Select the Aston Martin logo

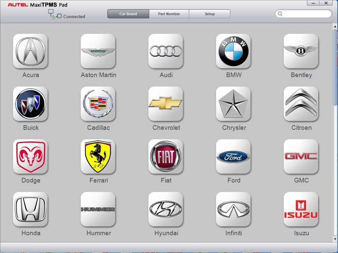pyautogui.click(x=98, y=51)
